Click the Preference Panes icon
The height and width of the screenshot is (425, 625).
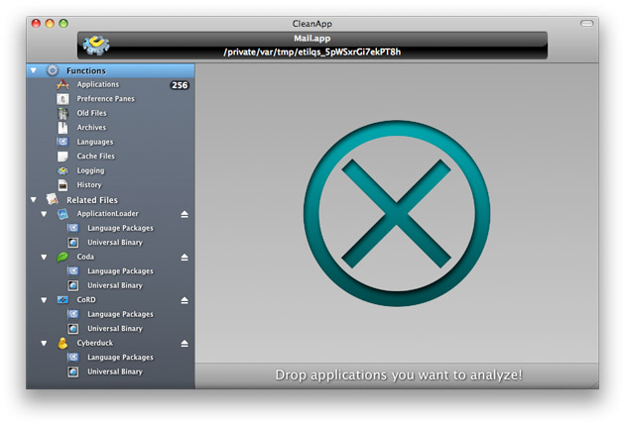(x=62, y=99)
